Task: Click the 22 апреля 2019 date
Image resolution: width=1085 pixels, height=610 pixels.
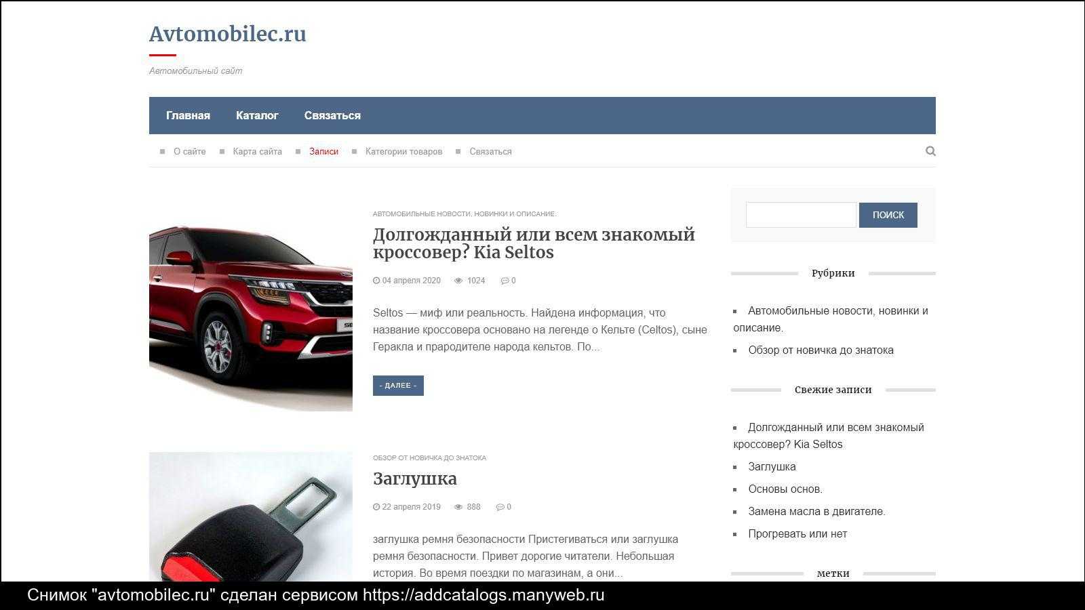Action: (x=411, y=507)
